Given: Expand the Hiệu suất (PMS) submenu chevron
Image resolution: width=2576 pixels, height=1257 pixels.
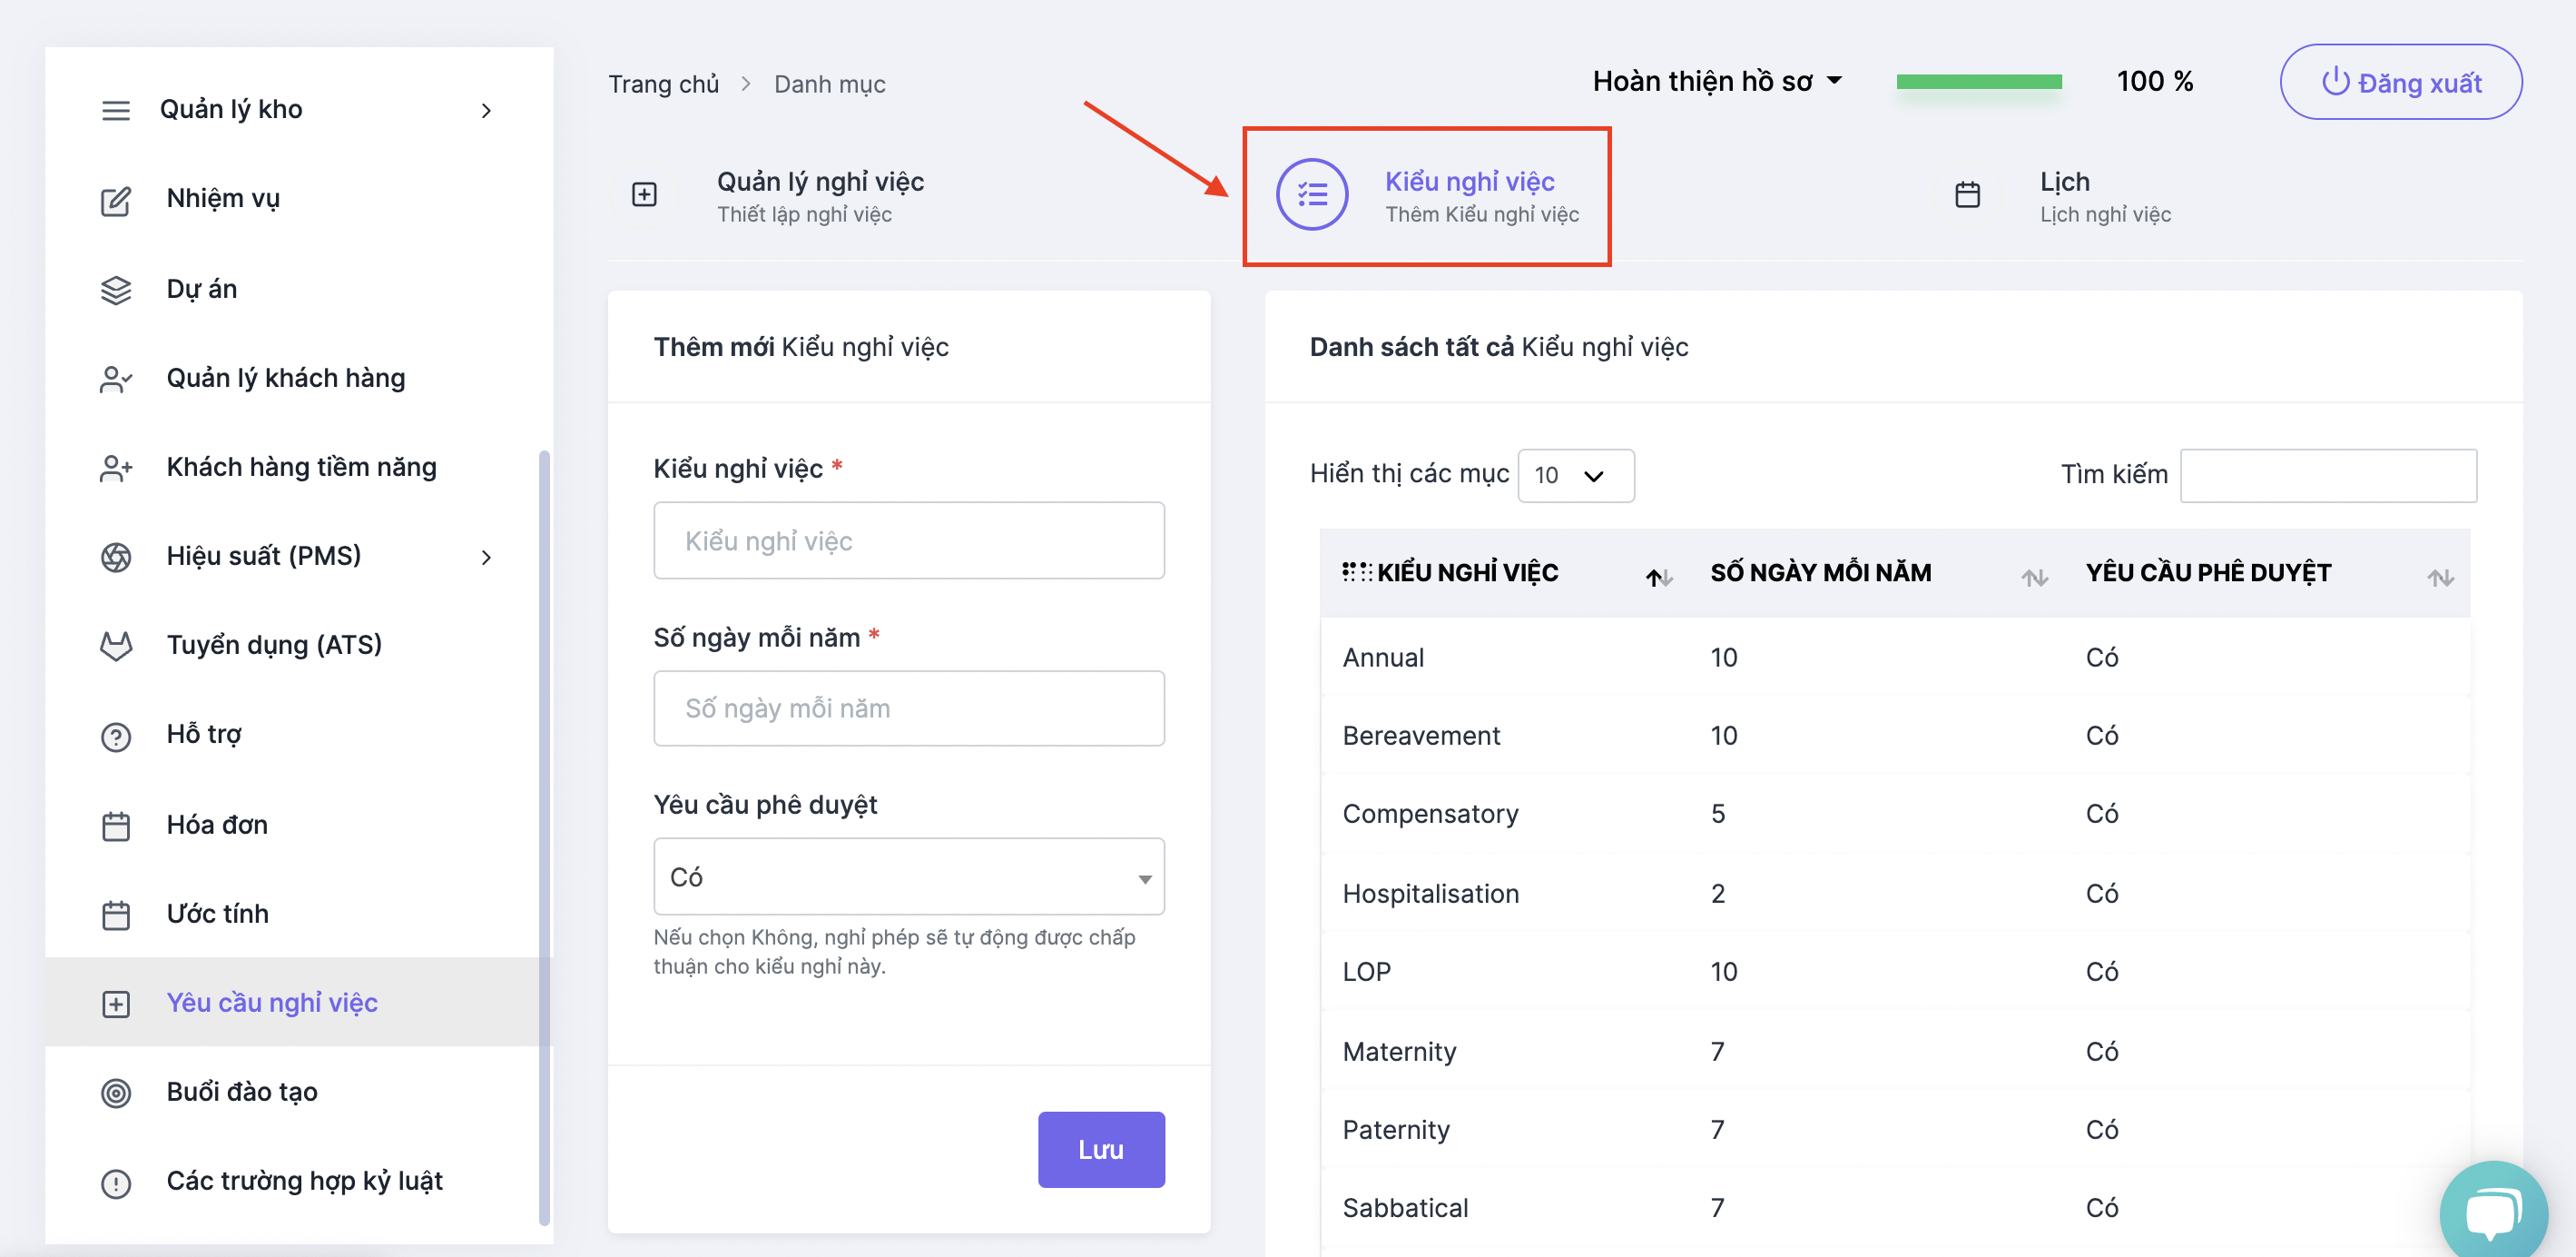Looking at the screenshot, I should coord(486,558).
